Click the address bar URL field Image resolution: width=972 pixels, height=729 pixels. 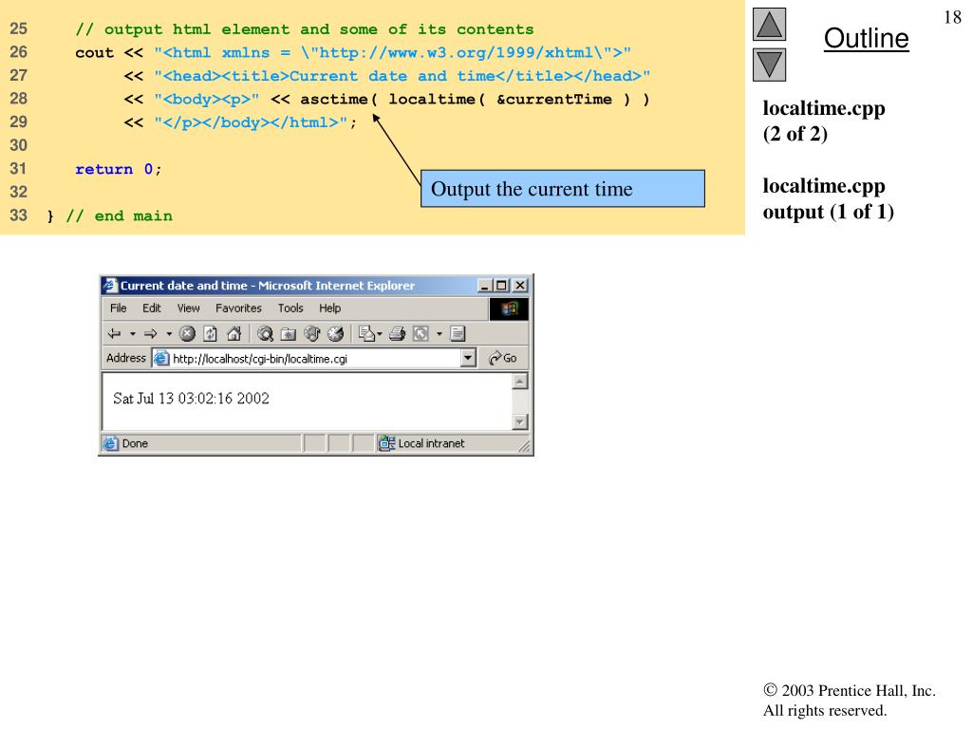pyautogui.click(x=313, y=358)
